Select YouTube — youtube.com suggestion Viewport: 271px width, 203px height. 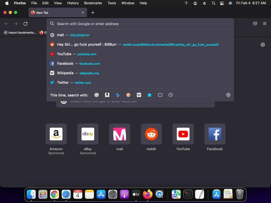(x=140, y=54)
